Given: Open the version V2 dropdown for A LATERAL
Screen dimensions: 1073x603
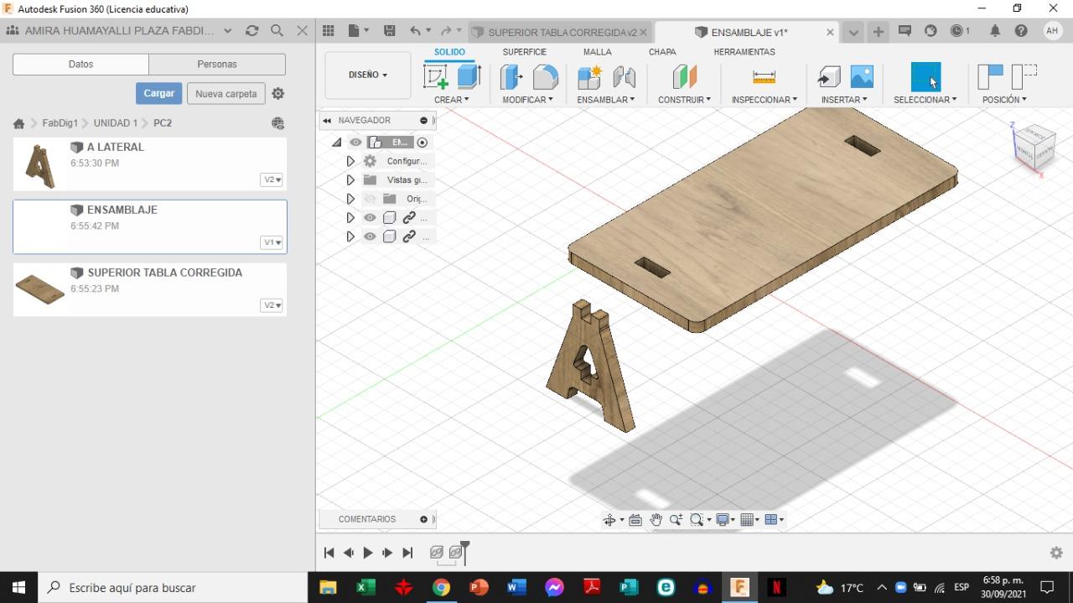Looking at the screenshot, I should pyautogui.click(x=272, y=179).
